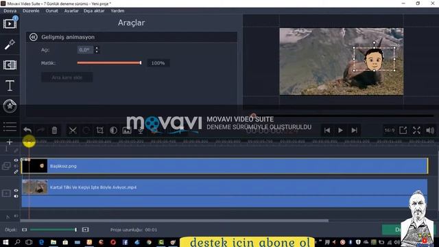Open the Oynat menu
The width and height of the screenshot is (439, 247).
pos(52,11)
